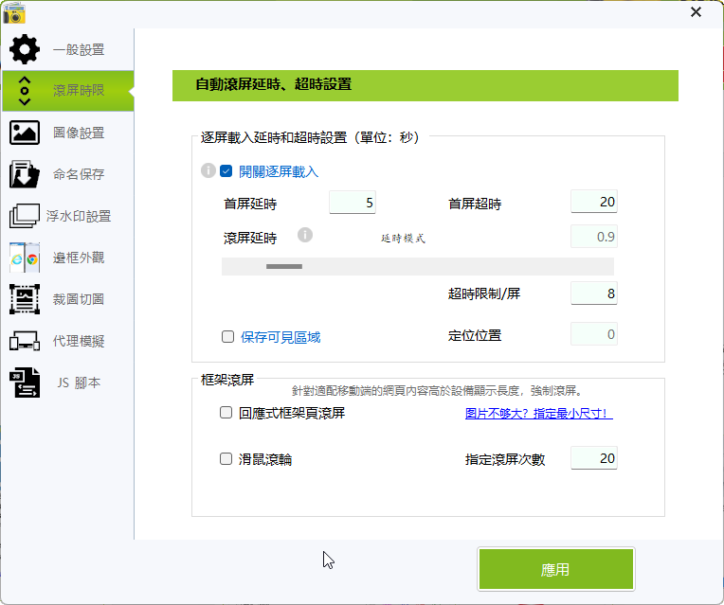This screenshot has height=605, width=724.
Task: Open the JS 腳本 section
Action: click(x=68, y=383)
